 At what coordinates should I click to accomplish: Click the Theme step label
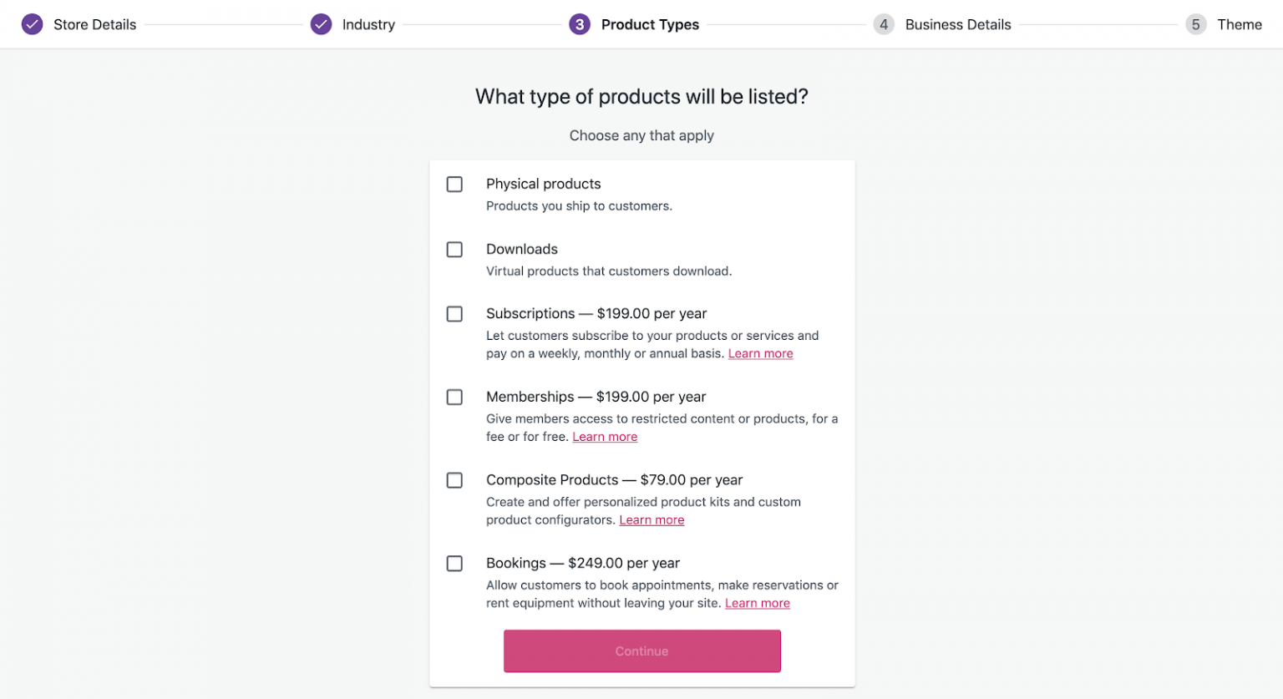coord(1240,24)
